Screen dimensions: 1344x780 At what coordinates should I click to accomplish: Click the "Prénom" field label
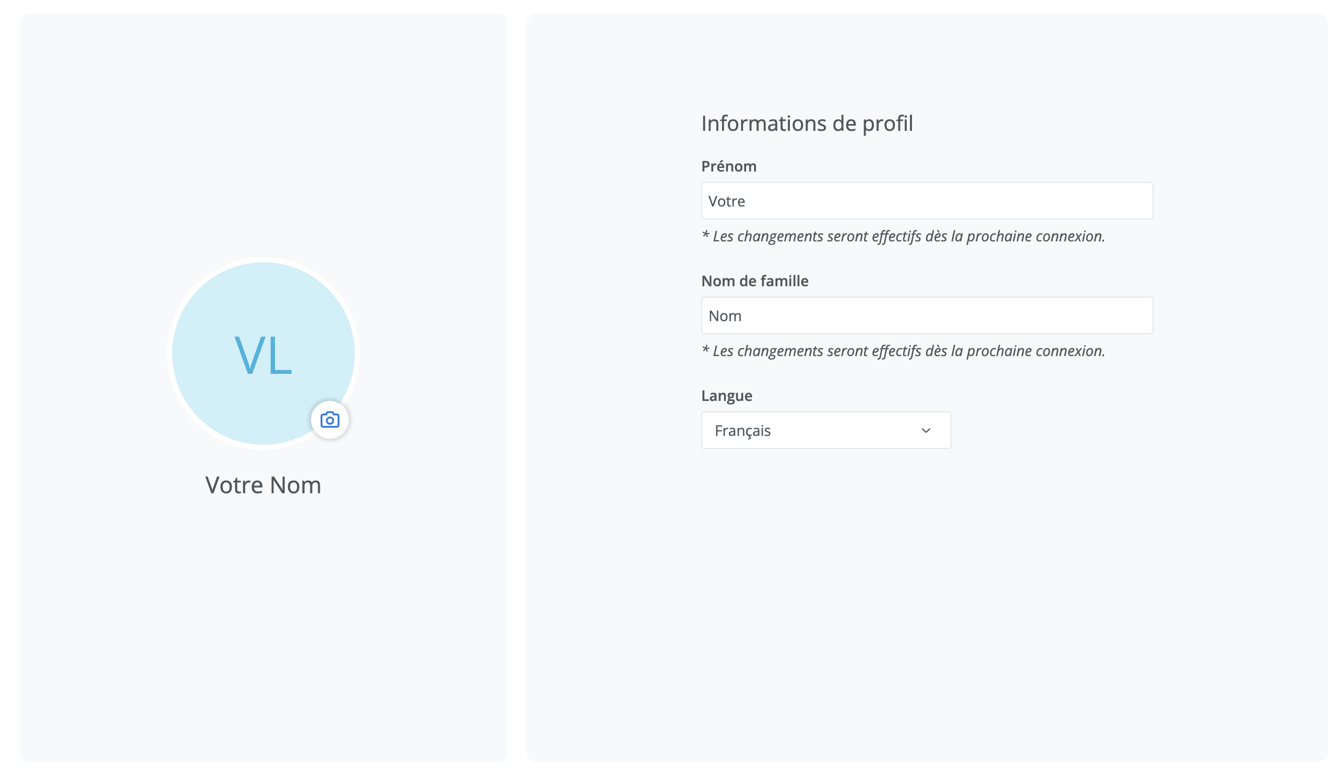(x=728, y=166)
